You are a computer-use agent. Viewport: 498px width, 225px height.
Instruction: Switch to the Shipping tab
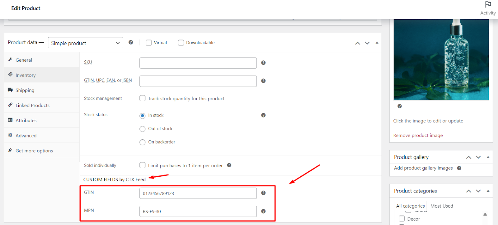25,90
